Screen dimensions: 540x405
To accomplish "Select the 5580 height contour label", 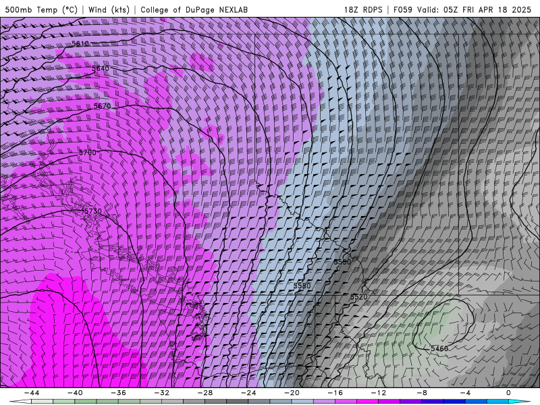I will (x=302, y=286).
